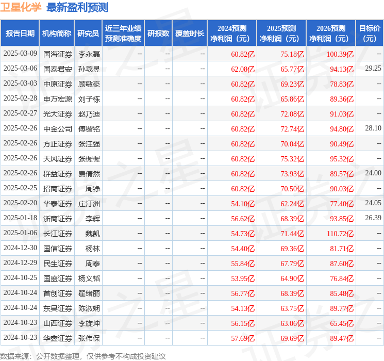Screen dimensions: 384x361
Task: Click target price 29.25
Action: point(373,69)
